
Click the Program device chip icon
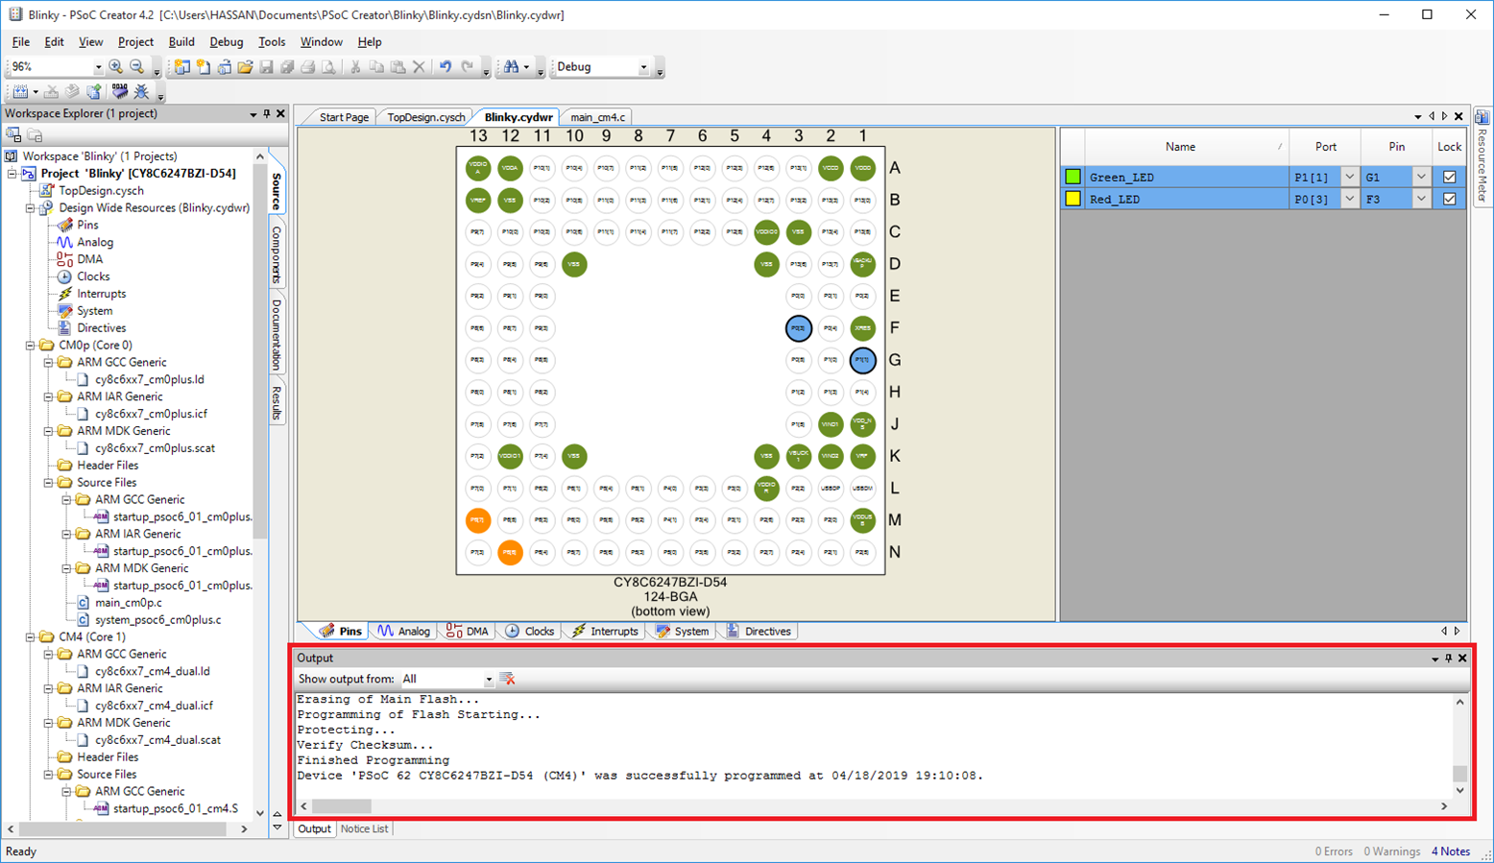click(119, 92)
